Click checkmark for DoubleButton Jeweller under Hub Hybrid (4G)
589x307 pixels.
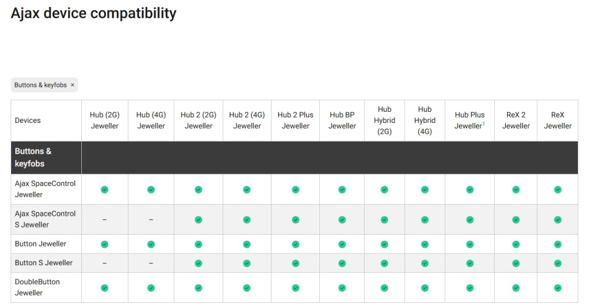pyautogui.click(x=425, y=288)
